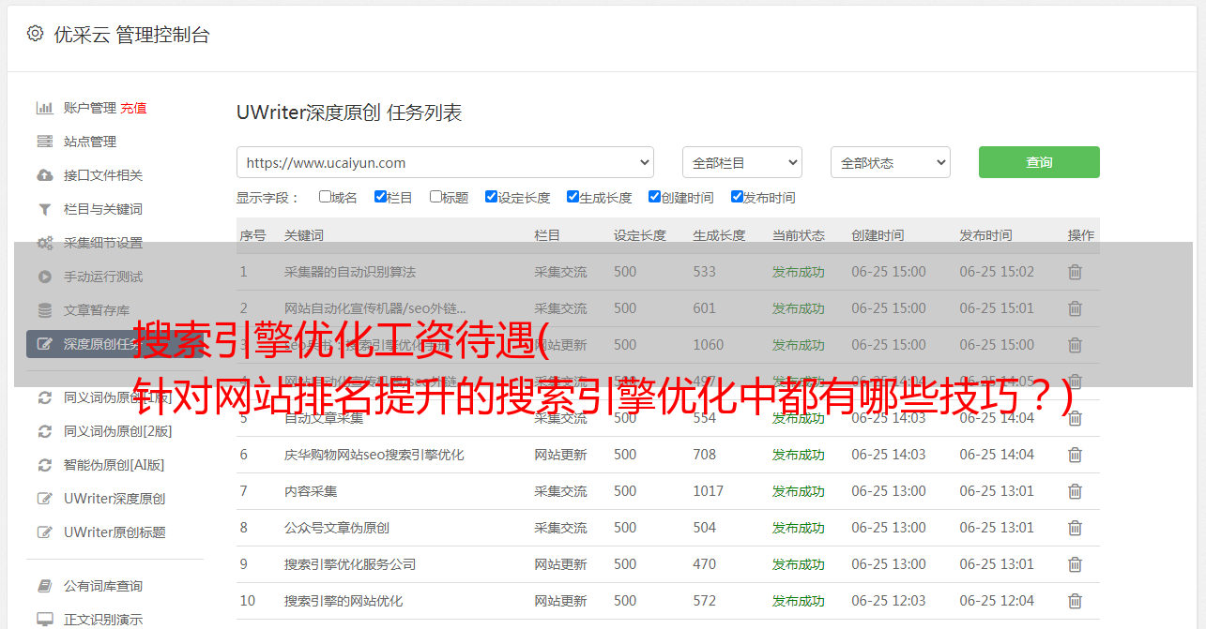The height and width of the screenshot is (629, 1206).
Task: Click generated length value 470
Action: pyautogui.click(x=705, y=564)
